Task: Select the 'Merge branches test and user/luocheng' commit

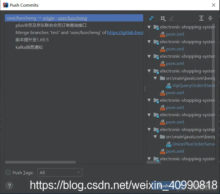Action: [80, 33]
